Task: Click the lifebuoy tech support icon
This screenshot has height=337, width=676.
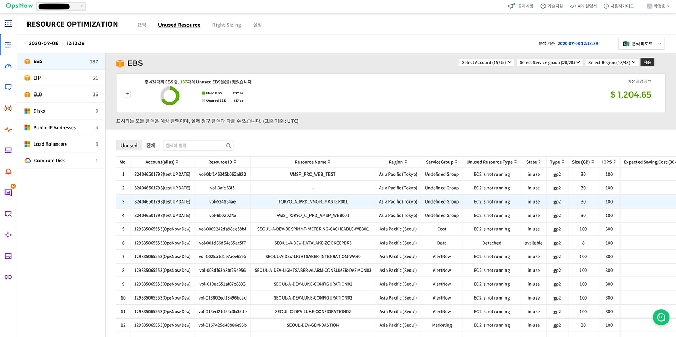Action: [543, 6]
